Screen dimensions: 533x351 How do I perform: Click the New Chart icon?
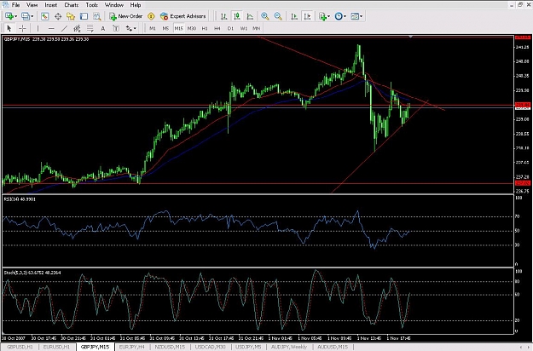(x=9, y=16)
